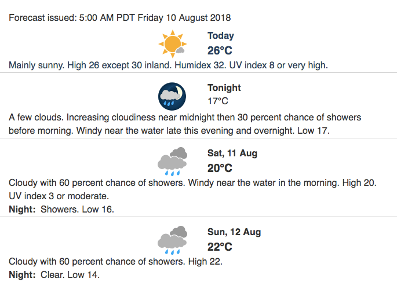Click the 17°C temperature for Tonight
This screenshot has width=397, height=282.
218,101
